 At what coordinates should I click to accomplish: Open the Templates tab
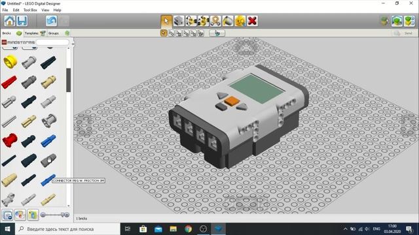tap(35, 33)
